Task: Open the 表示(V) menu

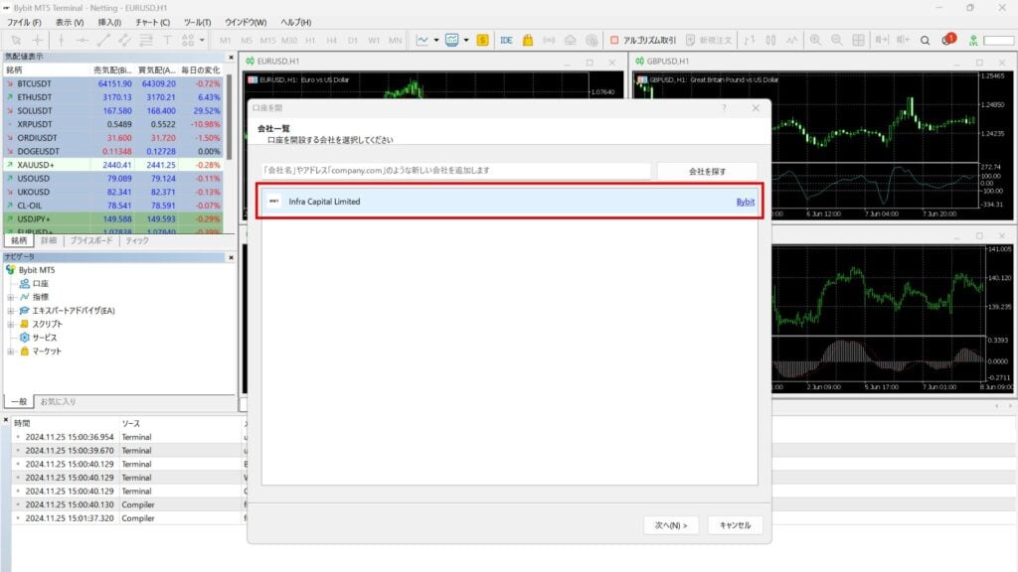Action: pyautogui.click(x=70, y=22)
